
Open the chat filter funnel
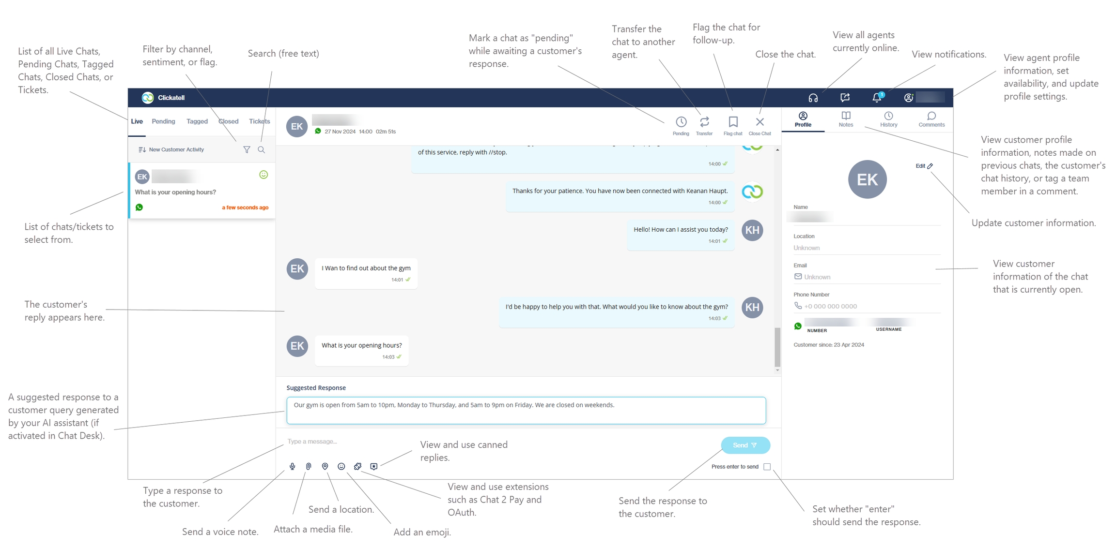pos(247,150)
